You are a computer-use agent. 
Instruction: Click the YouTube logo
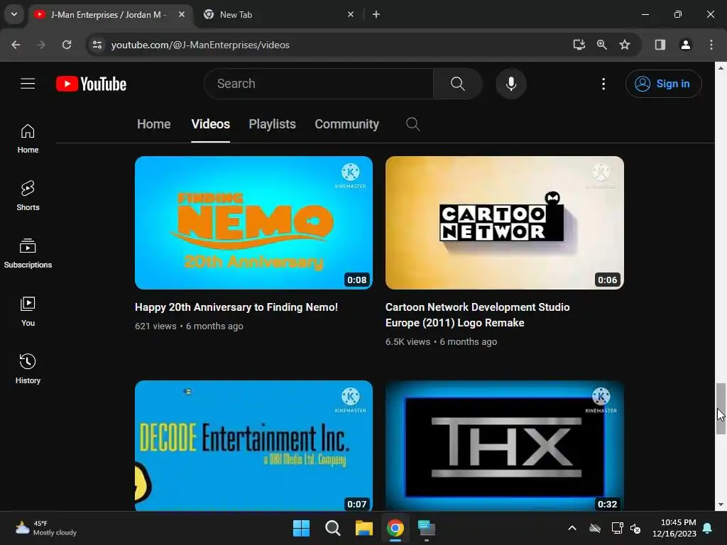(x=91, y=84)
